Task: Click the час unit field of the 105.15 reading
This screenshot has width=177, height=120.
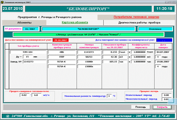Action: click(x=123, y=62)
